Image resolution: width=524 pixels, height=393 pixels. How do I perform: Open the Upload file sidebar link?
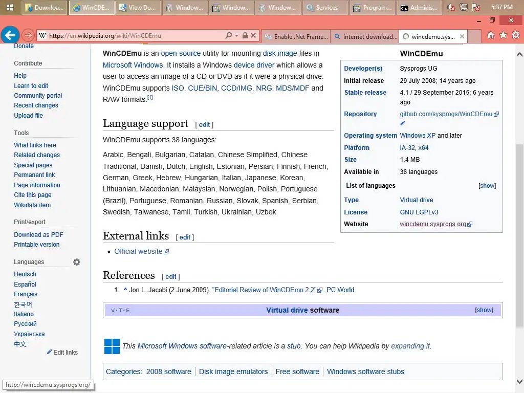[29, 115]
